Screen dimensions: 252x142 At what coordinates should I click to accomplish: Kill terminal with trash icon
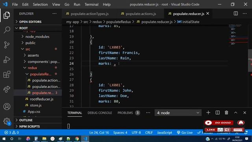pos(226,112)
